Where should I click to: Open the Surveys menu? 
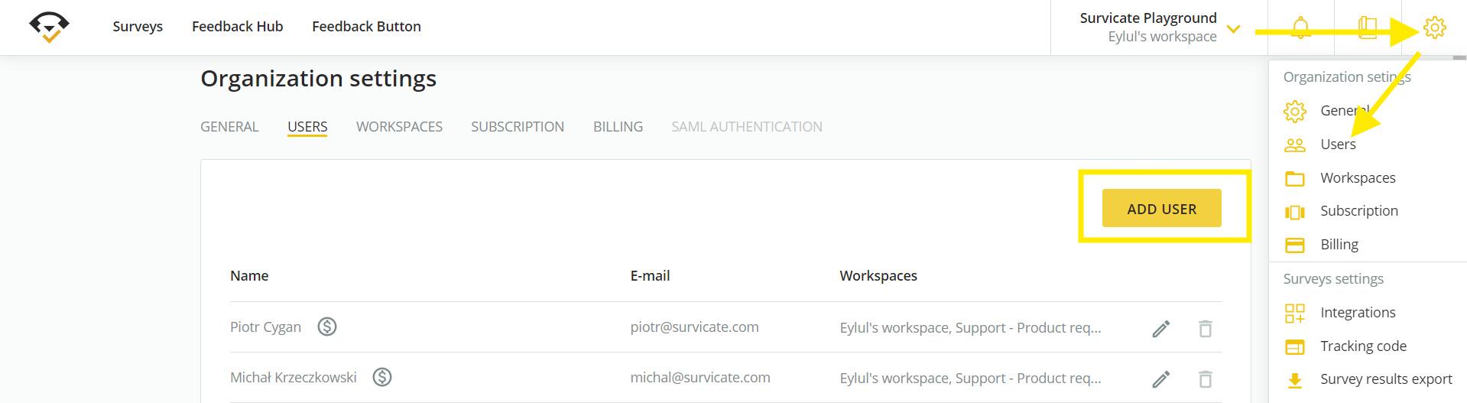(x=138, y=27)
